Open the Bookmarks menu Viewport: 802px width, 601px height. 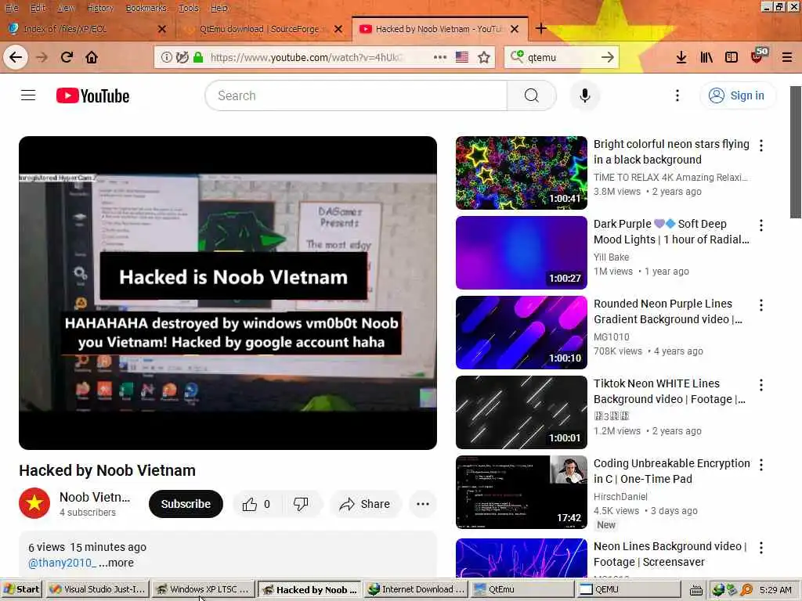coord(146,8)
